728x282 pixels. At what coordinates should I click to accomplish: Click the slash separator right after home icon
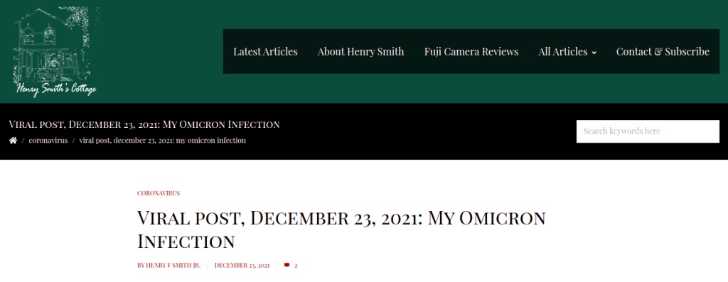tap(23, 140)
